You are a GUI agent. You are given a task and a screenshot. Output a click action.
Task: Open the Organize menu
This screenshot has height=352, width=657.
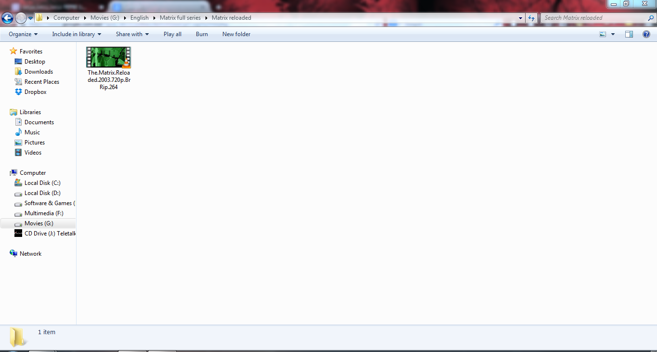[x=23, y=34]
